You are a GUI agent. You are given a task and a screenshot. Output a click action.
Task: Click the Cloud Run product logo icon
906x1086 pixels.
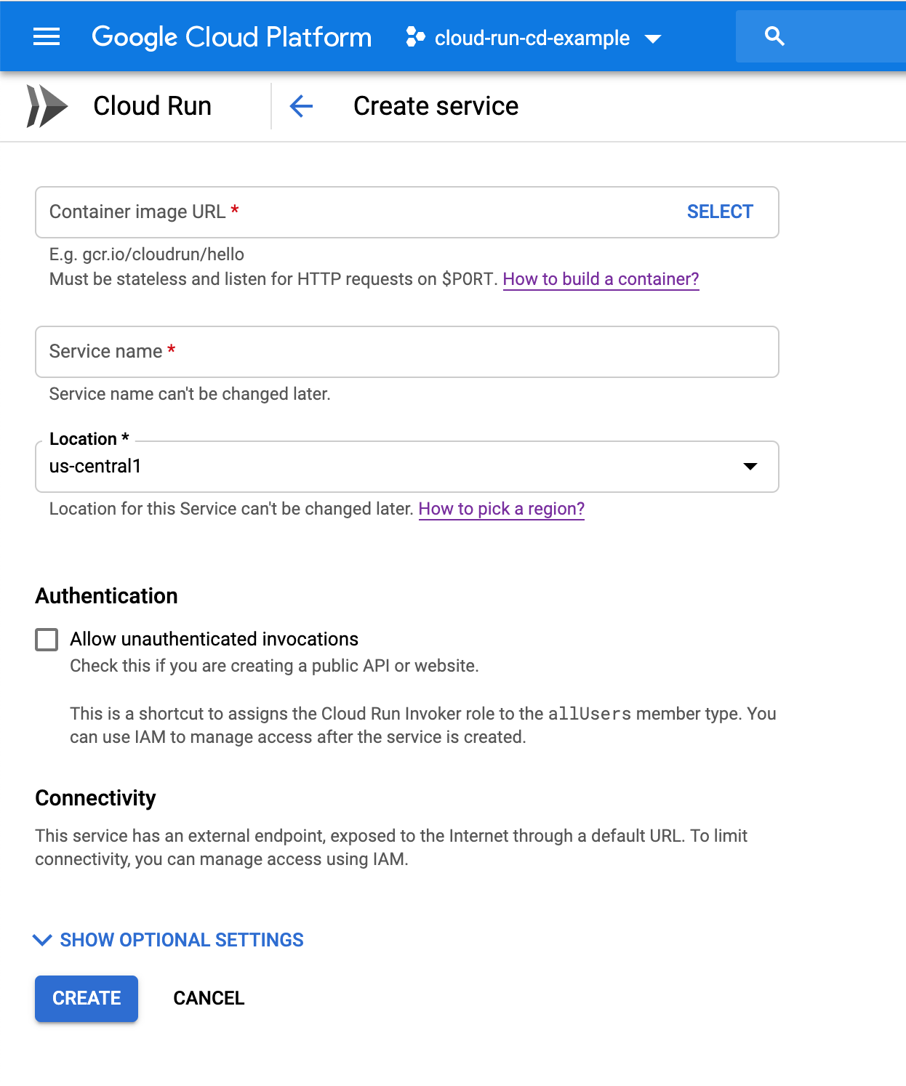[47, 106]
